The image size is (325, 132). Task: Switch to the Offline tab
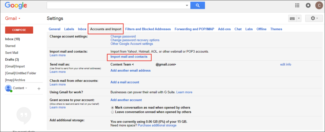262,29
